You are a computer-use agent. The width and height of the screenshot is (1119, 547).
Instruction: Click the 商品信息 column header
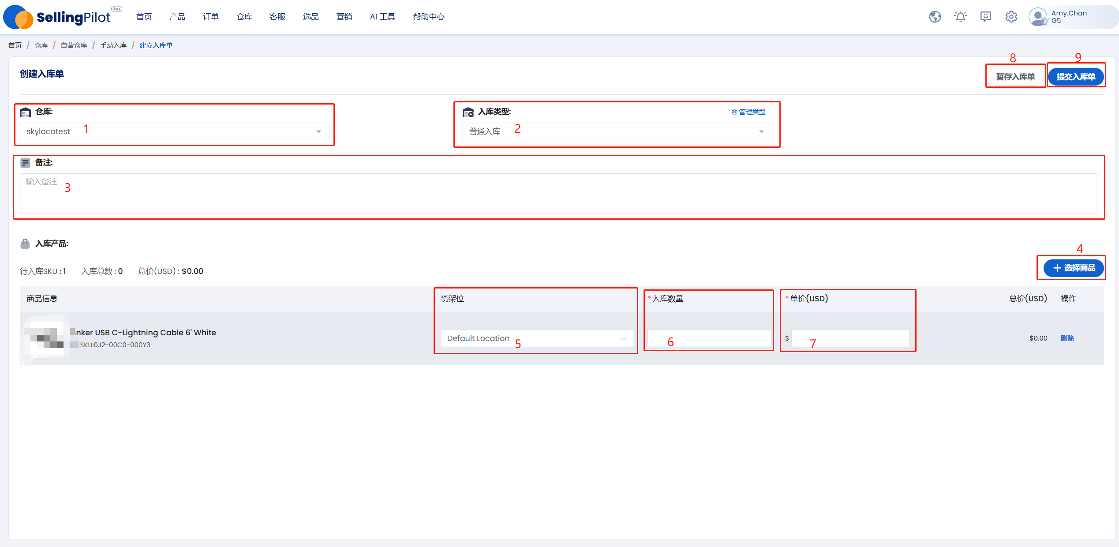(42, 299)
